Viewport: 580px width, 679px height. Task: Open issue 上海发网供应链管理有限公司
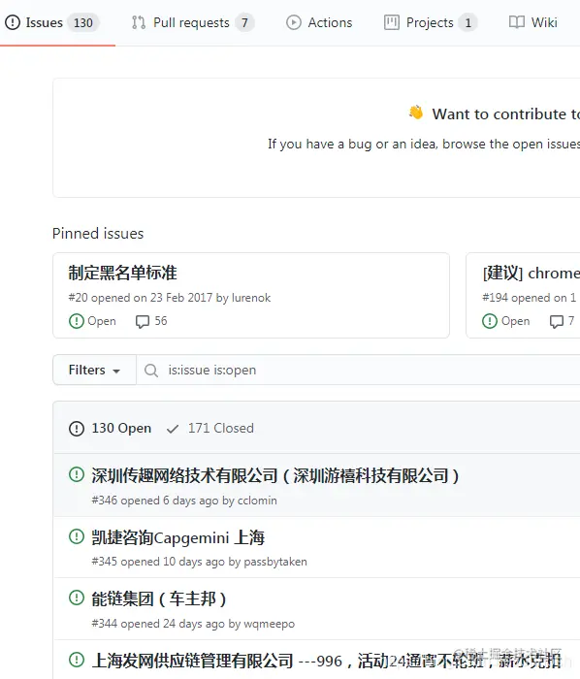point(327,661)
